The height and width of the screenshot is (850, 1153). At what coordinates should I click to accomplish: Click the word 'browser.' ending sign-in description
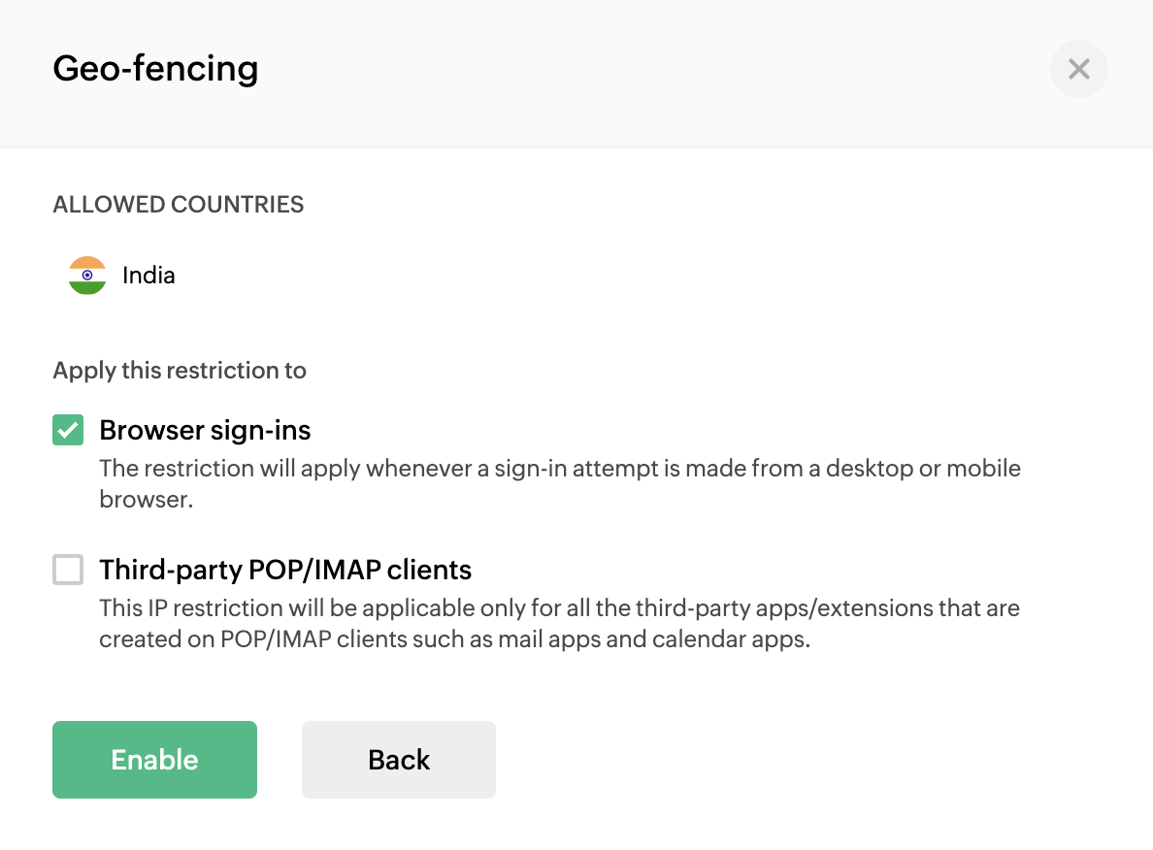coord(147,501)
